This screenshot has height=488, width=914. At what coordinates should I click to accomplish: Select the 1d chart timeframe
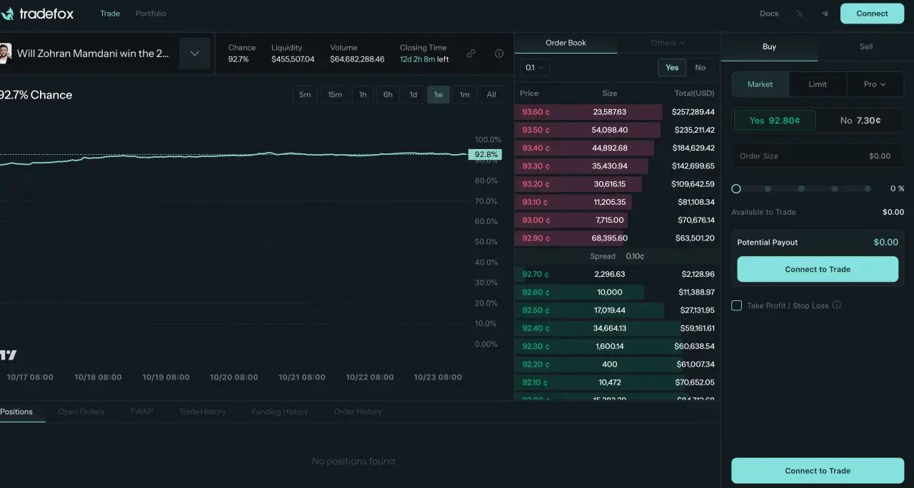tap(413, 94)
